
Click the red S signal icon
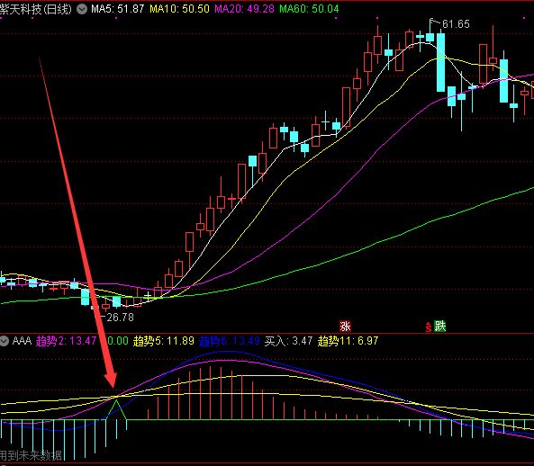pyautogui.click(x=429, y=327)
